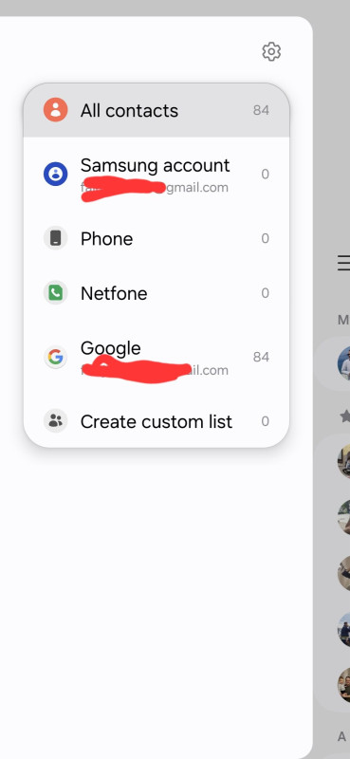Click the orange All contacts person icon
Image resolution: width=350 pixels, height=759 pixels.
[56, 110]
